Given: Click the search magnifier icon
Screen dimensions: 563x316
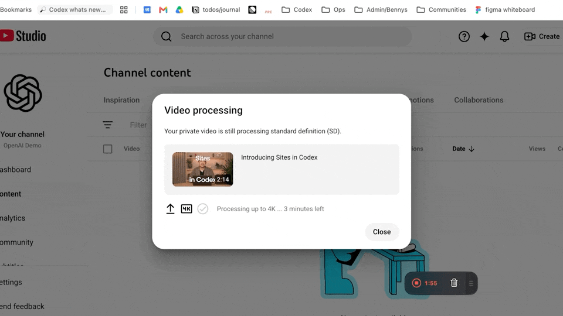Looking at the screenshot, I should point(166,36).
